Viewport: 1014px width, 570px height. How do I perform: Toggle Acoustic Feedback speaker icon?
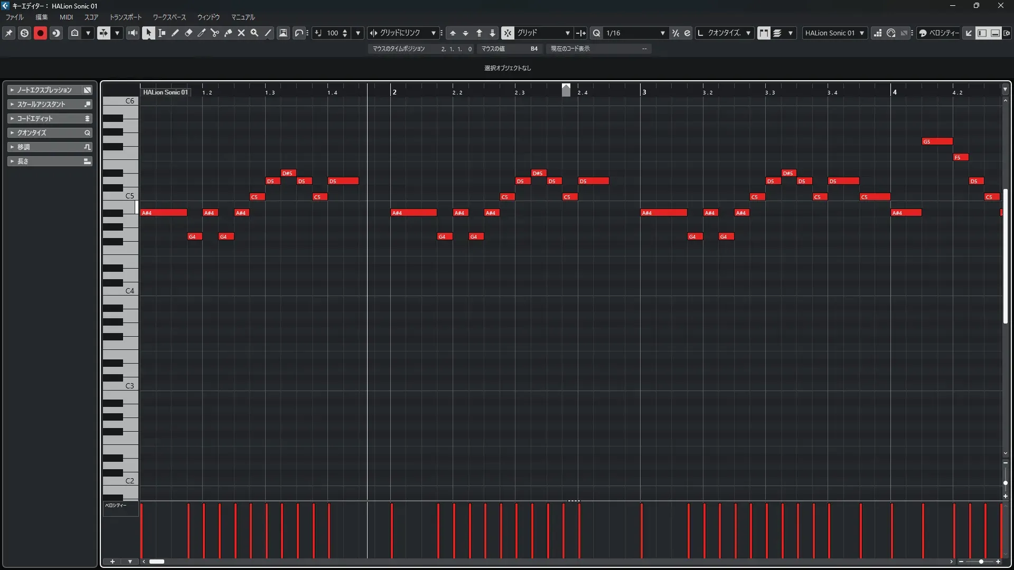pos(133,33)
